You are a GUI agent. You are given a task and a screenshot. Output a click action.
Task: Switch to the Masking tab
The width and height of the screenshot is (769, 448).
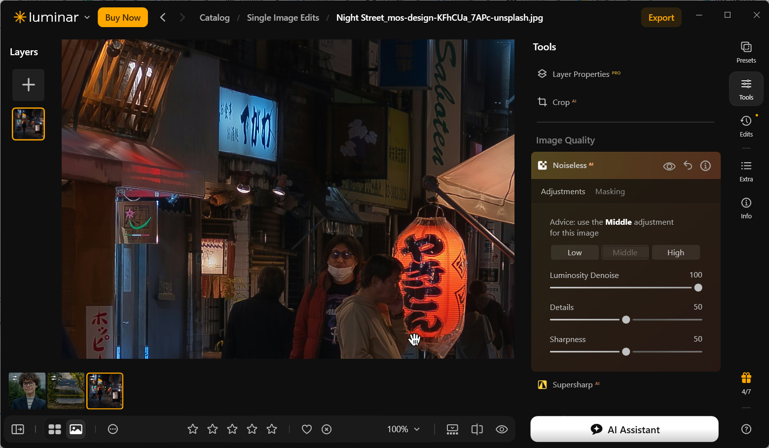[x=610, y=191]
